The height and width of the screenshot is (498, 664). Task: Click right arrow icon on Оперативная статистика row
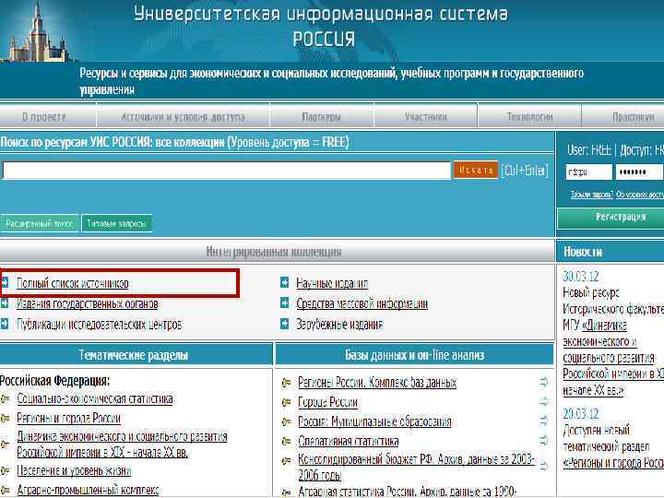[x=544, y=441]
